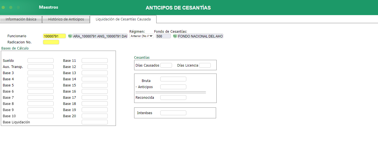Click the Bruta amount field
The height and width of the screenshot is (167, 378).
click(173, 79)
